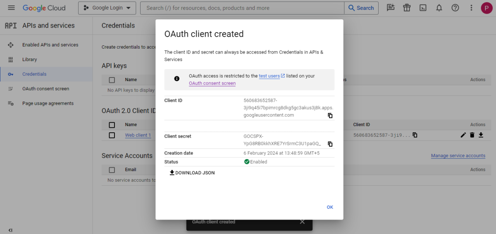The width and height of the screenshot is (496, 234).
Task: Collapse the sidebar with the bottom arrow
Action: pyautogui.click(x=10, y=230)
